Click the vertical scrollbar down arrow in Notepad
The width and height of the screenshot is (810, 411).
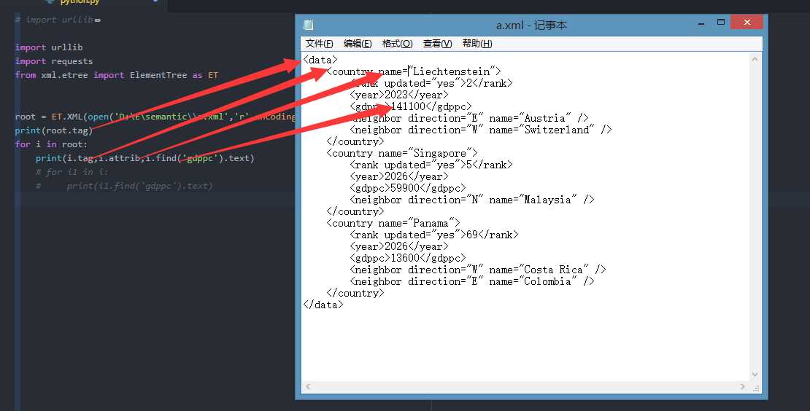[x=755, y=375]
